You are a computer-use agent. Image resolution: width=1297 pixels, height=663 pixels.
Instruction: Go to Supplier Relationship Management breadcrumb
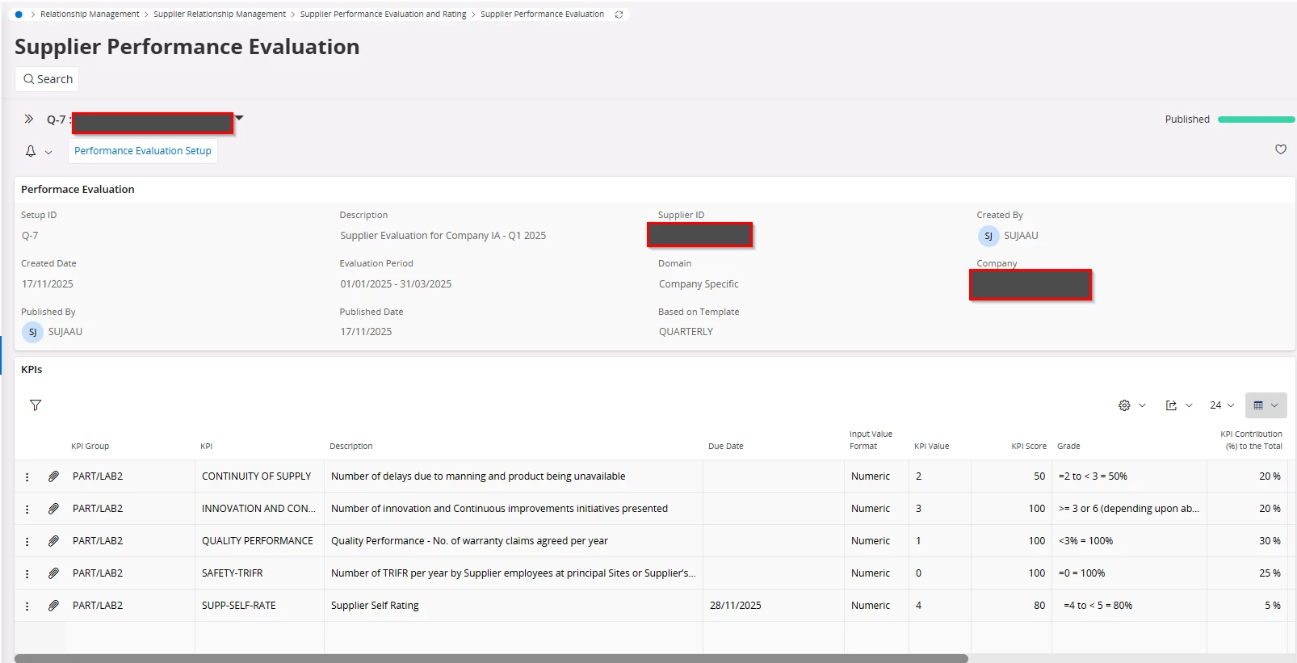(x=219, y=15)
